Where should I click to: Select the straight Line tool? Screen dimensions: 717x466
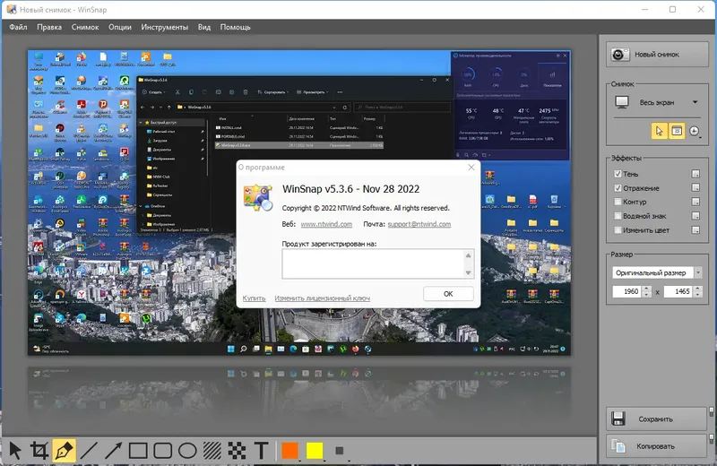(89, 451)
